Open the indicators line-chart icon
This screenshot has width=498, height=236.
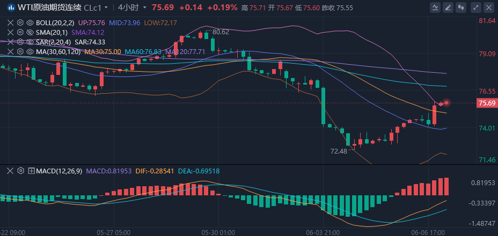coord(435,7)
